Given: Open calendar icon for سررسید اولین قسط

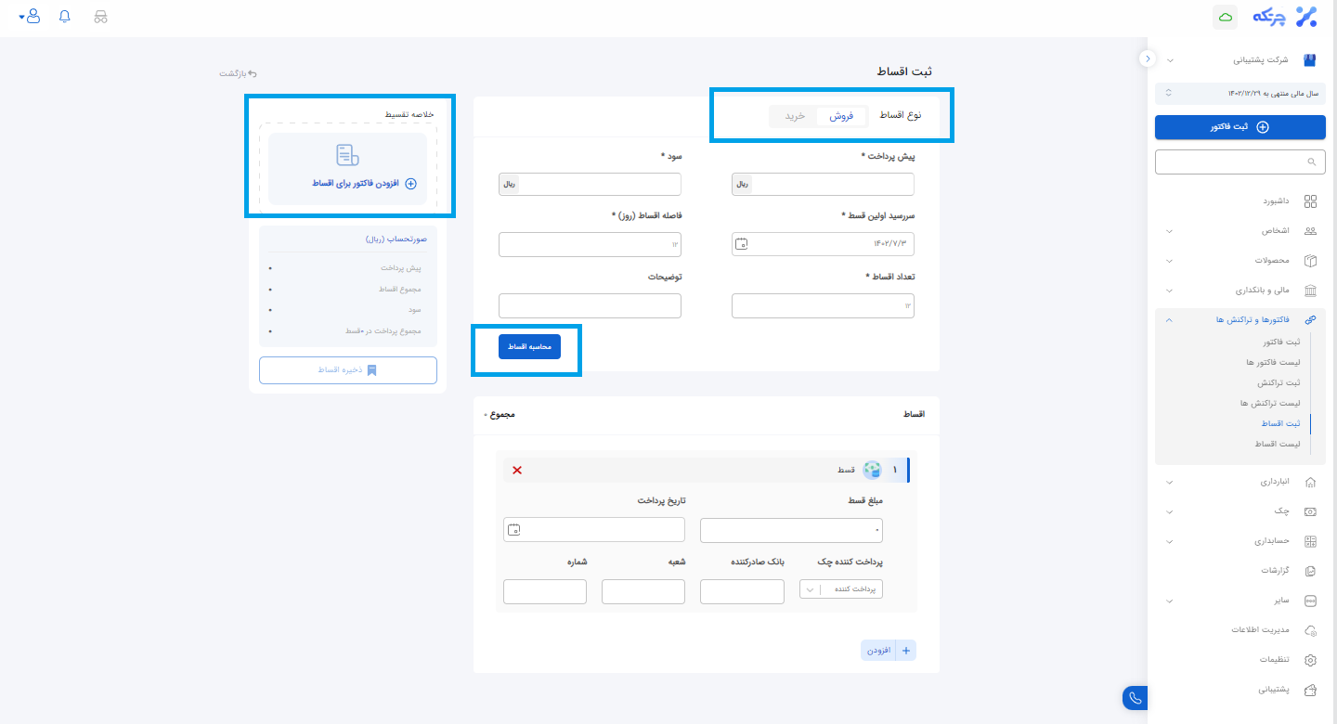Looking at the screenshot, I should coord(741,244).
